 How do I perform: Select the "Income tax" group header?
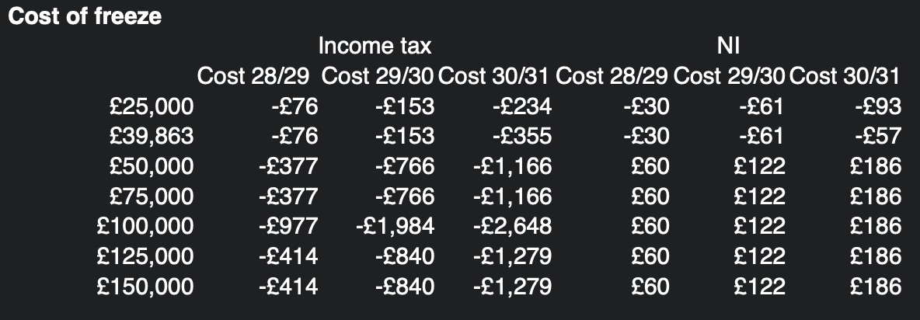pyautogui.click(x=375, y=47)
